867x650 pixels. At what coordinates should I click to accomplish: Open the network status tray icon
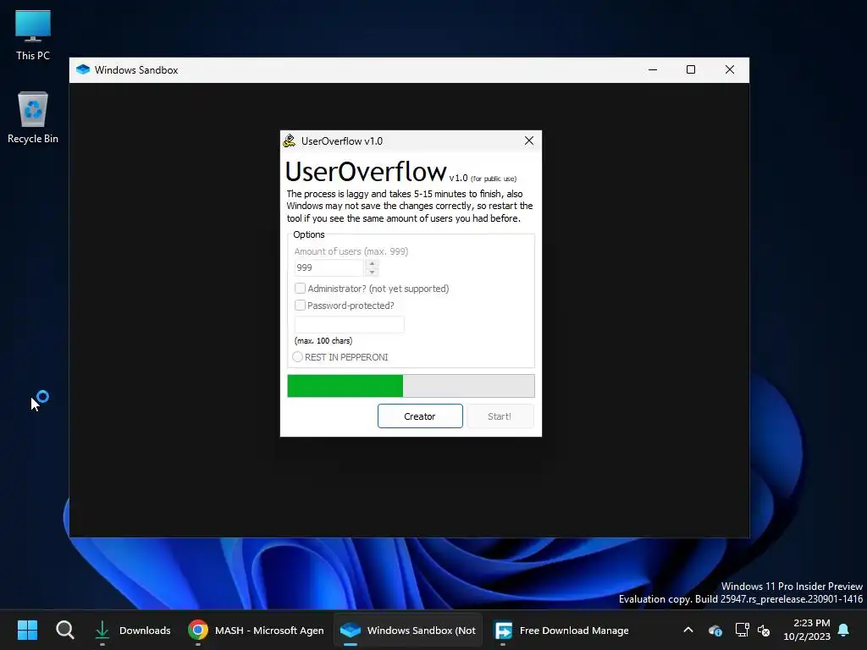742,630
